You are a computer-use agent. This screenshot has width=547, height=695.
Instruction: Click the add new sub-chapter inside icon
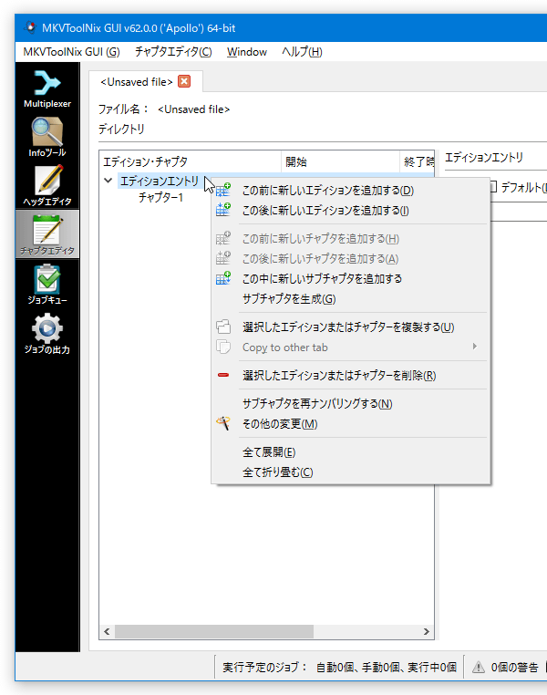(223, 278)
